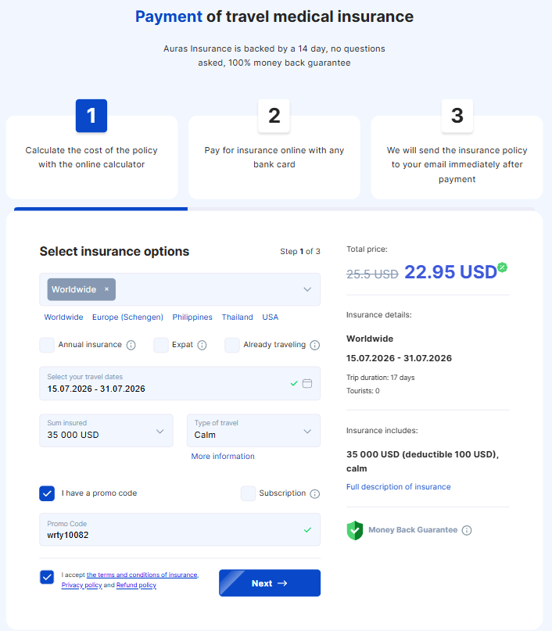Open Full description of insurance link

click(x=398, y=486)
